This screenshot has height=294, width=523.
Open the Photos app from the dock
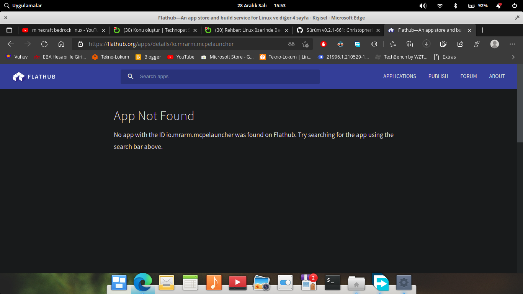click(x=262, y=283)
